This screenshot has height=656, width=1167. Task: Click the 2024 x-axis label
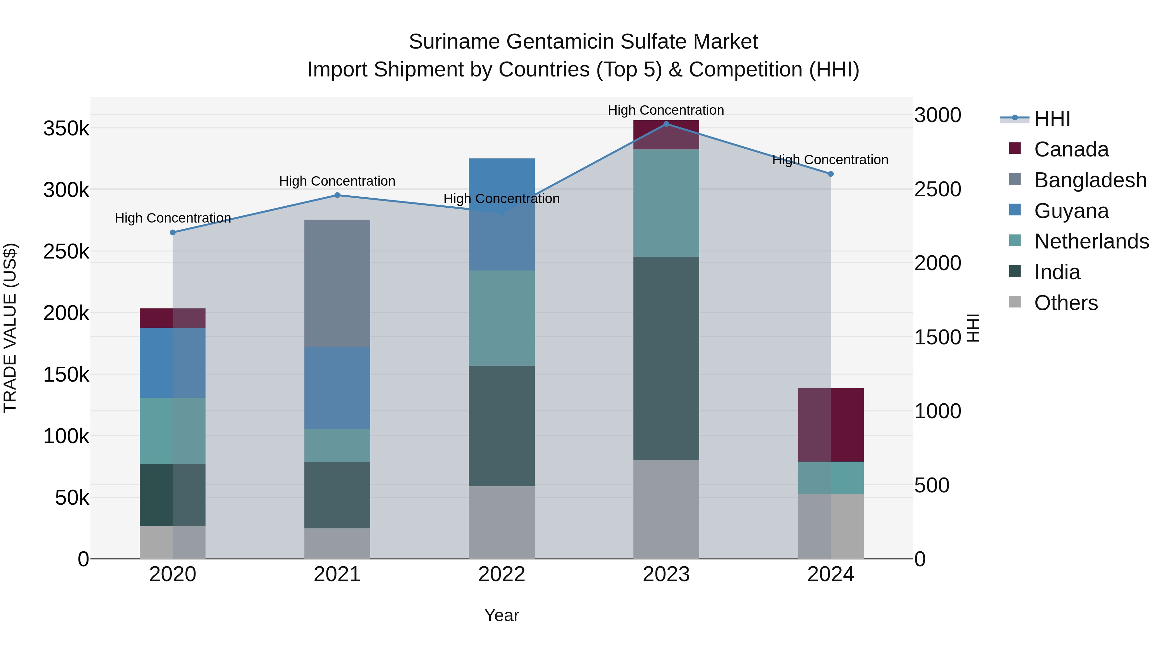point(831,574)
